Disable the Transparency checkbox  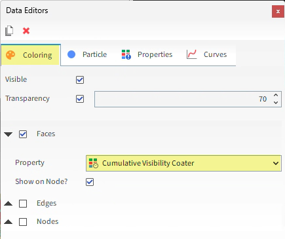(x=80, y=99)
